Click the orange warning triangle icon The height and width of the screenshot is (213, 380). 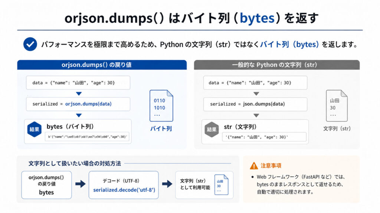[254, 166]
